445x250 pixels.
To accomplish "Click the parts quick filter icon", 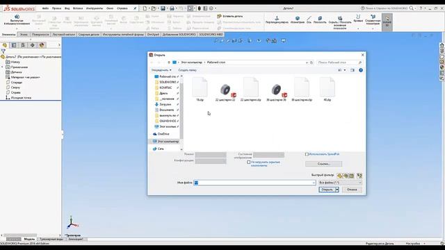I will click(340, 176).
